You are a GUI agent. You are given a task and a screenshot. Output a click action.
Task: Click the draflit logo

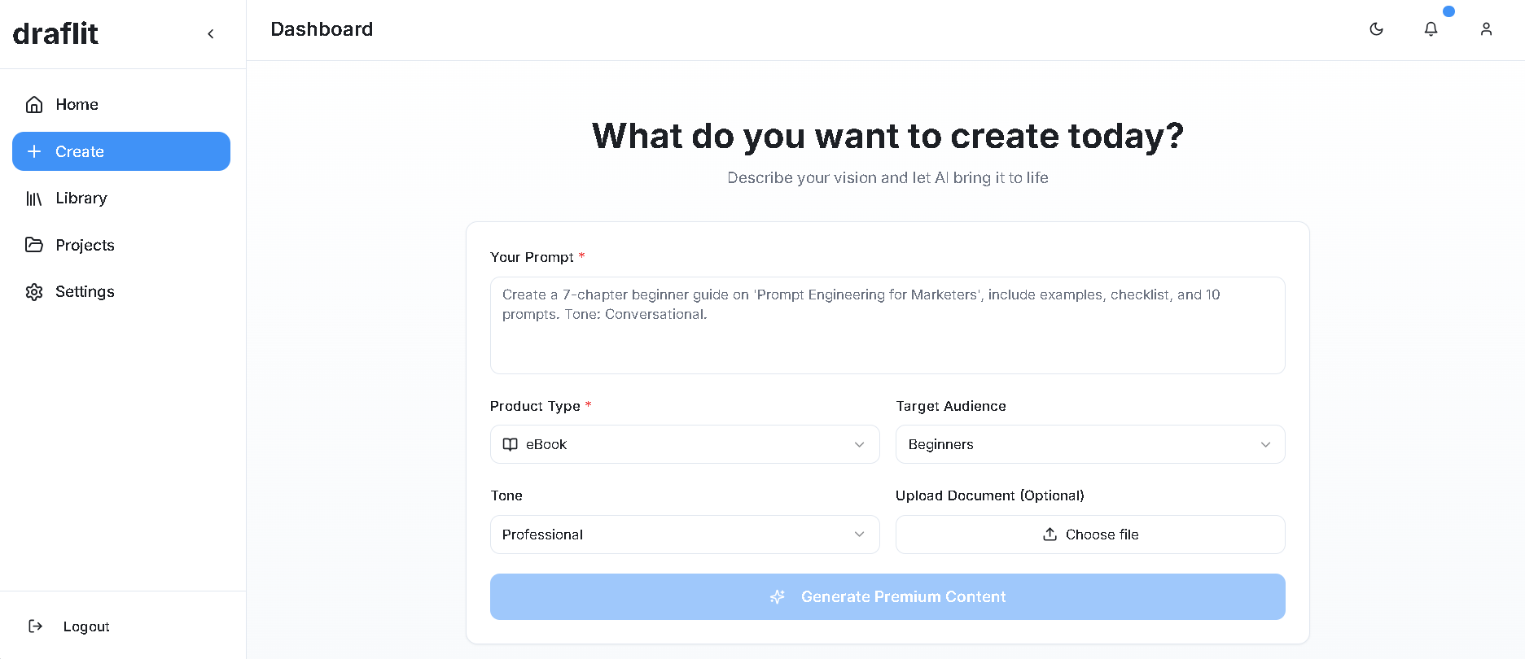pos(55,33)
